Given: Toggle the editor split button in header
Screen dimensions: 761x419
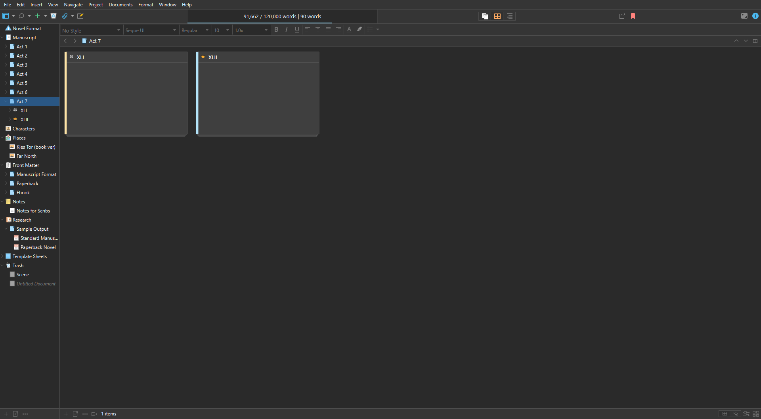Looking at the screenshot, I should pyautogui.click(x=755, y=41).
